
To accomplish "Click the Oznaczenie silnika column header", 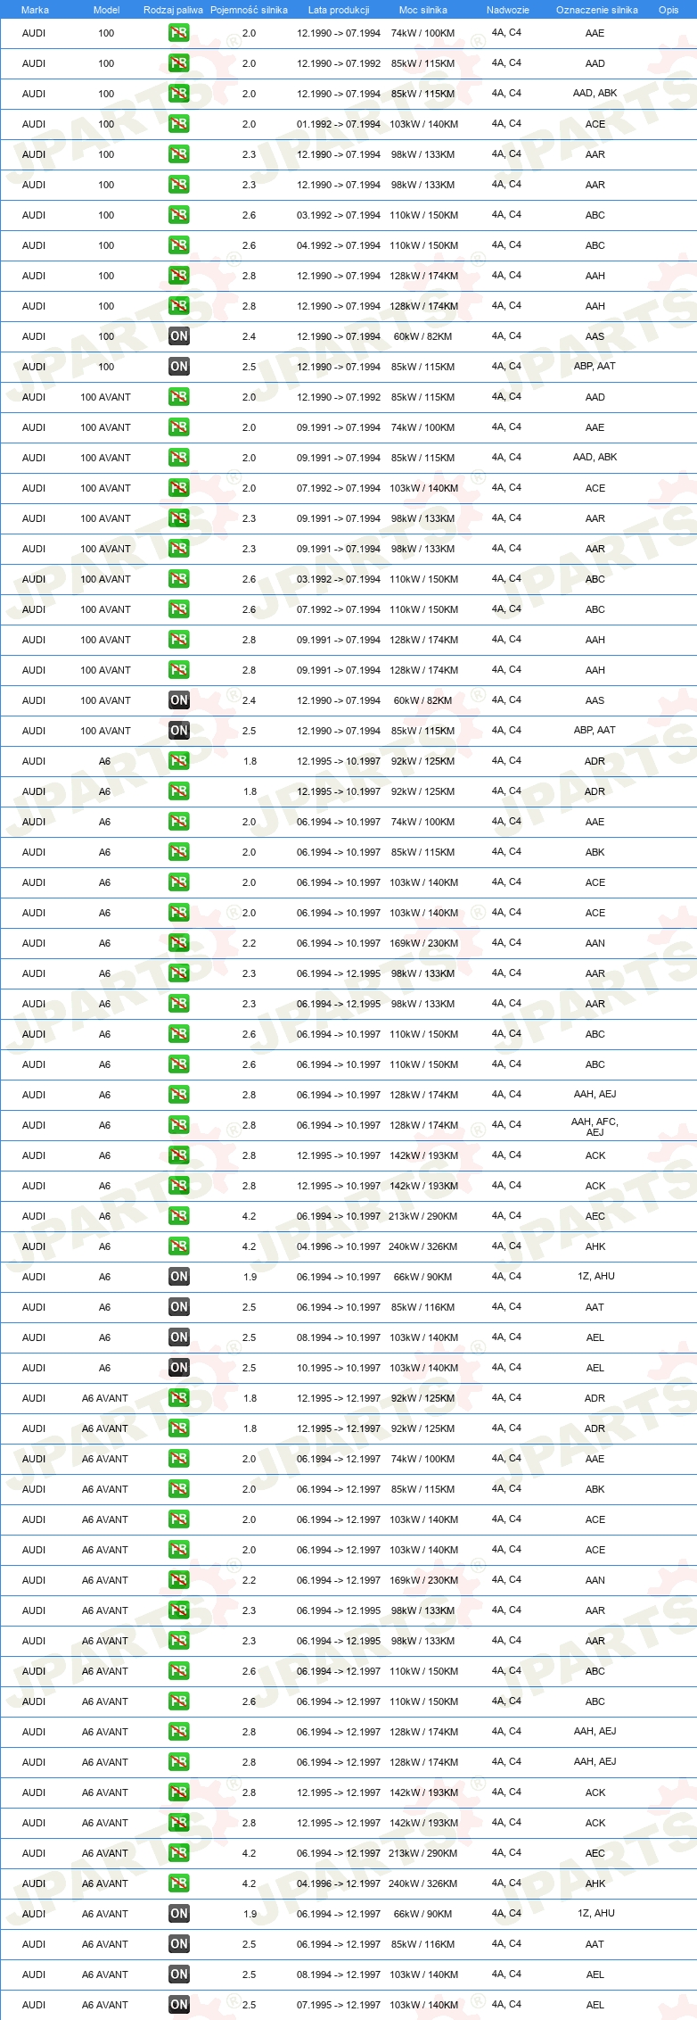I will tap(596, 10).
